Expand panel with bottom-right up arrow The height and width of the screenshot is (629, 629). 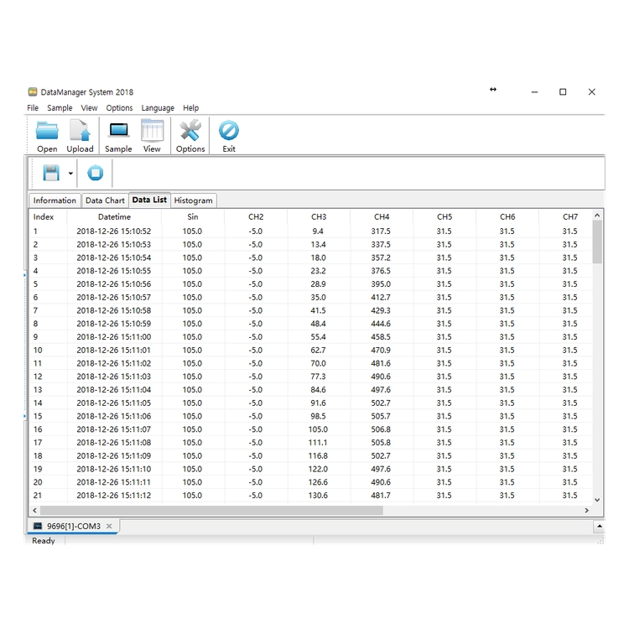coord(599,526)
